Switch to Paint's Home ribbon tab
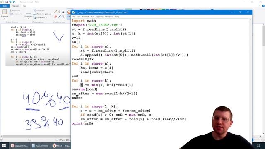The image size is (265, 149). (x=15, y=6)
